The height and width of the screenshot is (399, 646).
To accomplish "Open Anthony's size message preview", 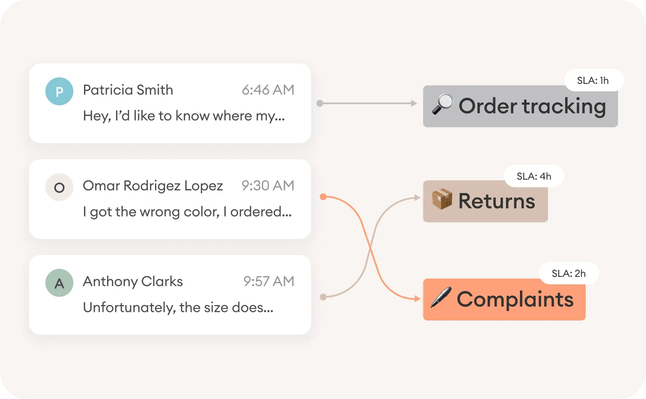I will click(x=178, y=307).
